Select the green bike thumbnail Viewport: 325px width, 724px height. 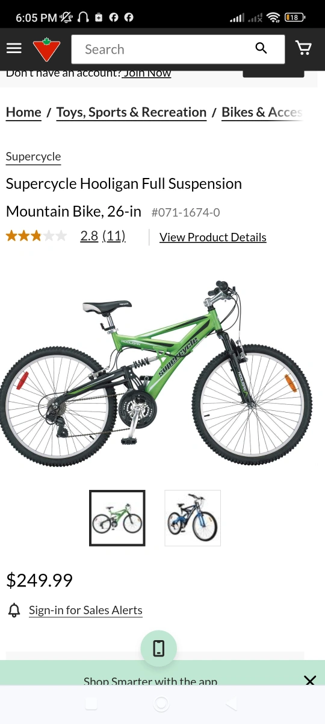[x=117, y=518]
